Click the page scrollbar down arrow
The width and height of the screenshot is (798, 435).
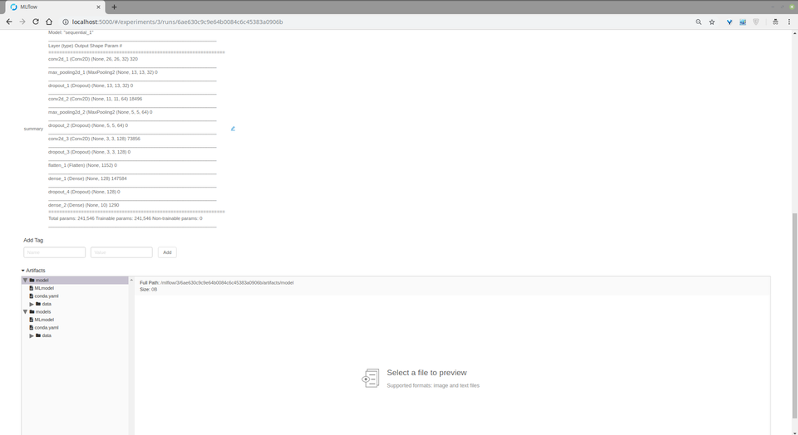coord(795,432)
